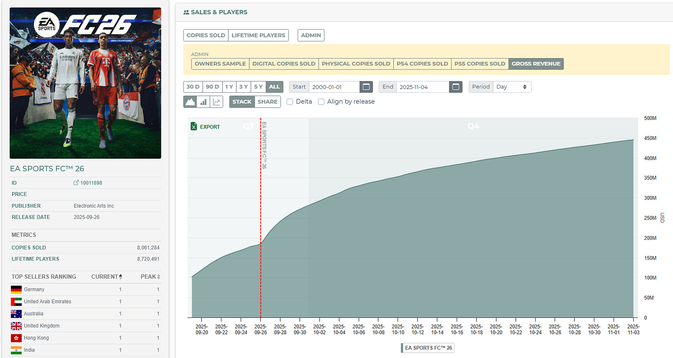The image size is (673, 358).
Task: Click the India flag icon
Action: pos(16,350)
